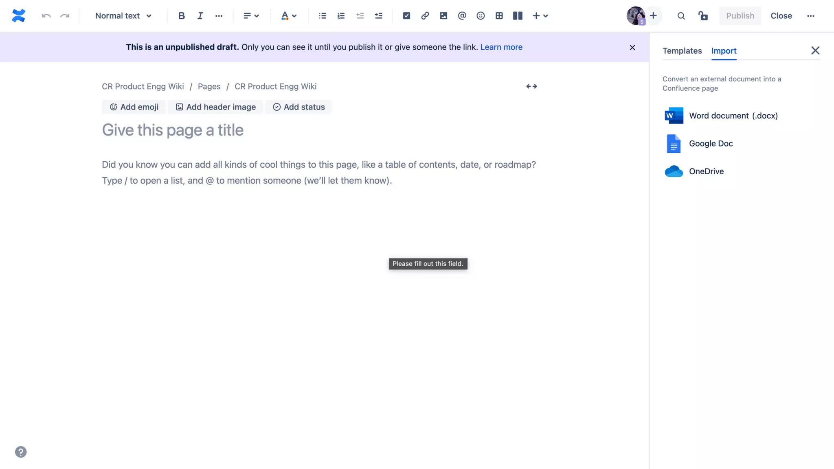Insert a layouts section

[x=517, y=16]
